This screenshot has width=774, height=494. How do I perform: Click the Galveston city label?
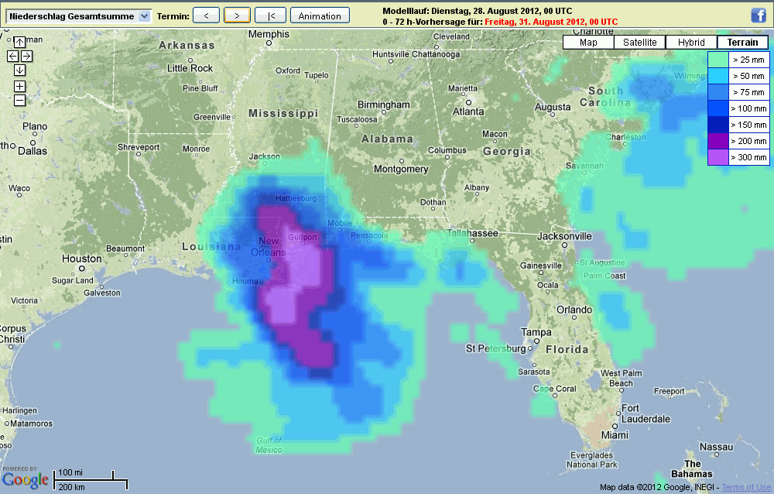(101, 293)
